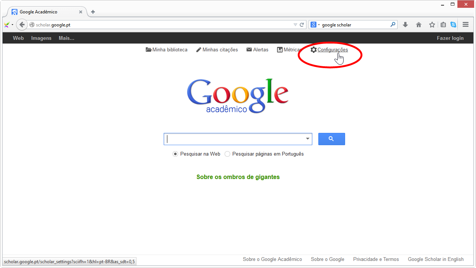Viewport: 476px width, 268px height.
Task: Click the reload page icon in address bar
Action: point(302,25)
